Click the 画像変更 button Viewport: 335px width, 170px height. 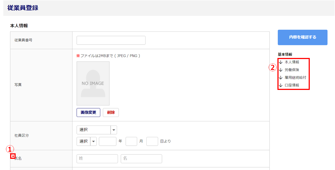tap(88, 112)
